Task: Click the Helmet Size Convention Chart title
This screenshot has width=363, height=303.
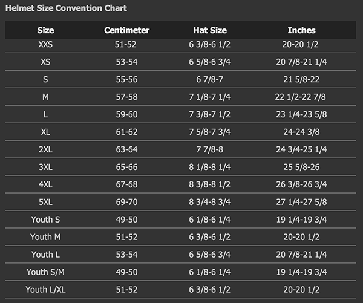Action: tap(66, 8)
